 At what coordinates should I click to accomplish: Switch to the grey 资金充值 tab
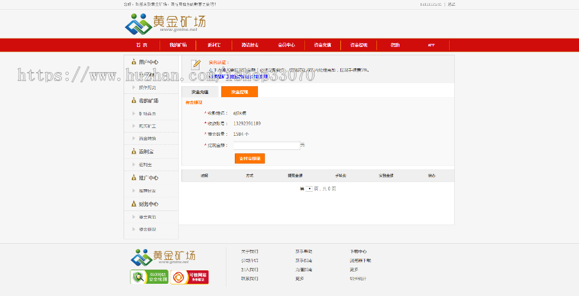[x=200, y=91]
